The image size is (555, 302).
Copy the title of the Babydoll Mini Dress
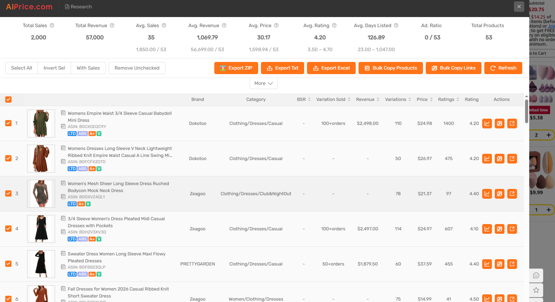coord(63,113)
